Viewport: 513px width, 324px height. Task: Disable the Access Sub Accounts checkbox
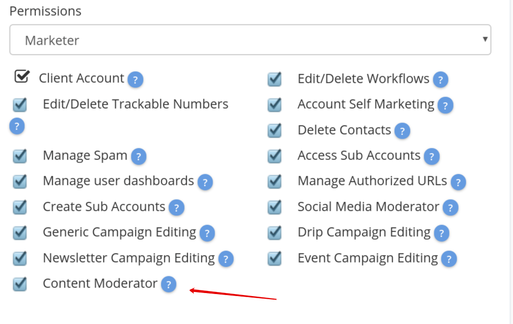(x=275, y=156)
